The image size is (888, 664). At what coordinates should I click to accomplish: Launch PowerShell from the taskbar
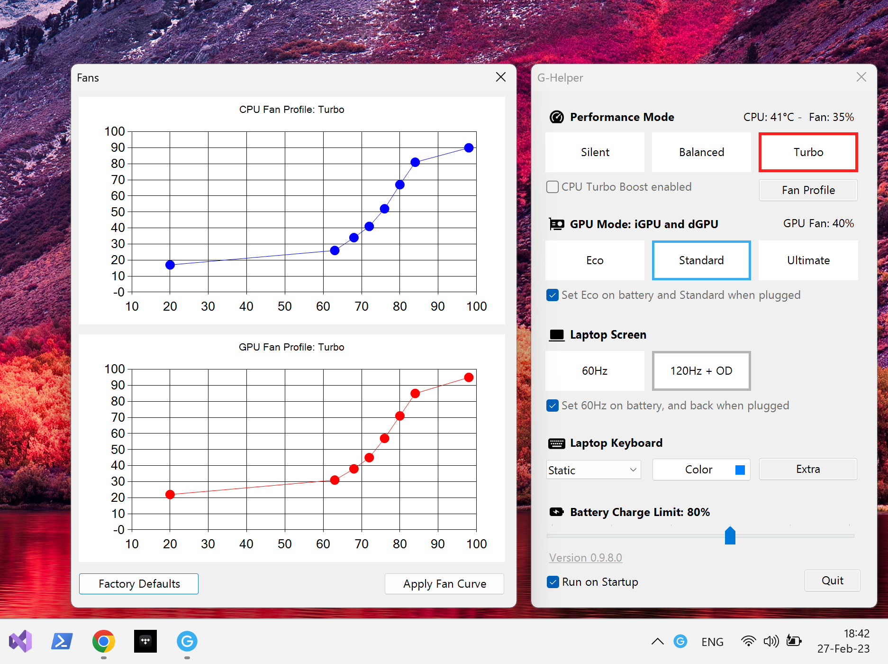[x=62, y=641]
